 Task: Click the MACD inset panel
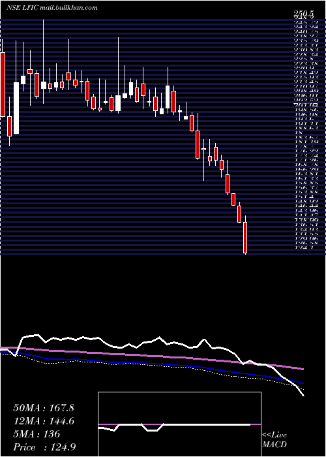coord(179,424)
